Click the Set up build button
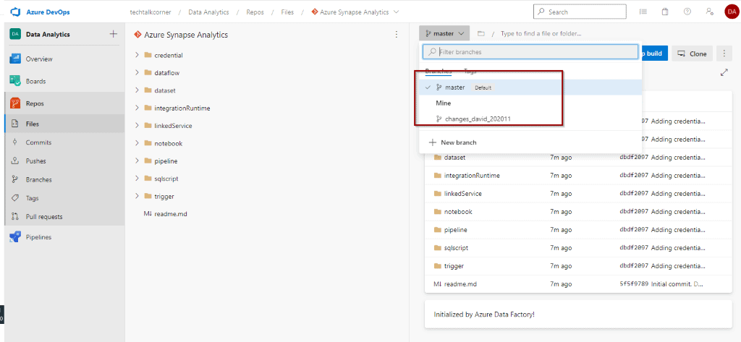 [x=654, y=54]
